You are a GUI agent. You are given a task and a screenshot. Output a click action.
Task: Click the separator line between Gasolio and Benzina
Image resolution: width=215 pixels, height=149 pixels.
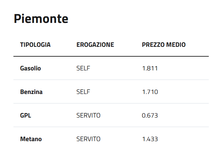pos(111,80)
